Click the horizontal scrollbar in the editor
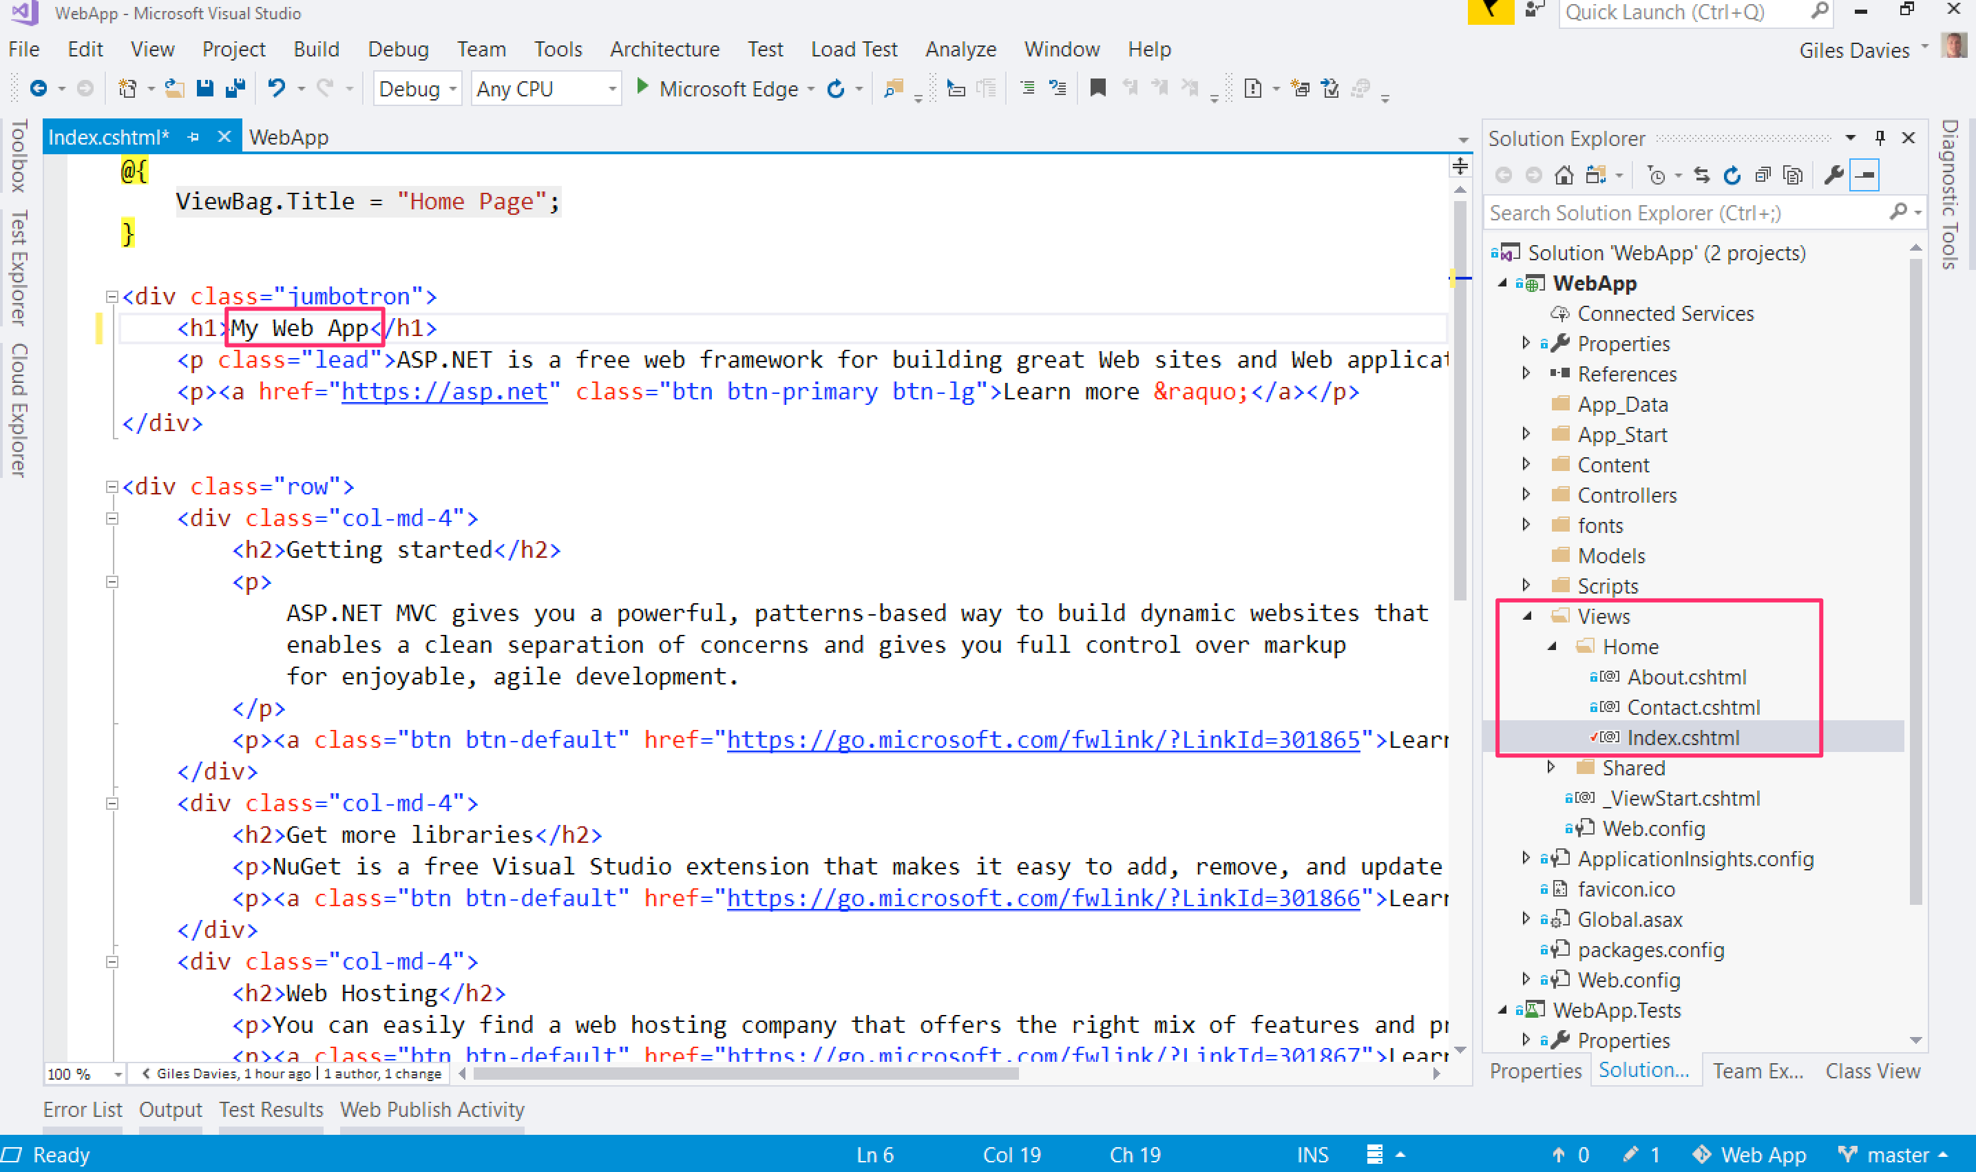Viewport: 1976px width, 1172px height. (x=745, y=1074)
